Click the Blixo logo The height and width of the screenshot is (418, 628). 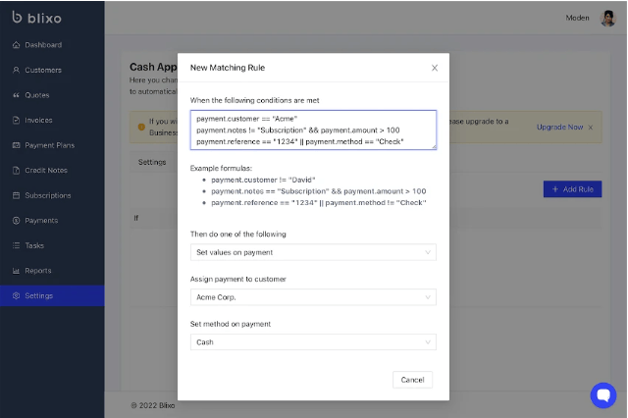(x=37, y=18)
